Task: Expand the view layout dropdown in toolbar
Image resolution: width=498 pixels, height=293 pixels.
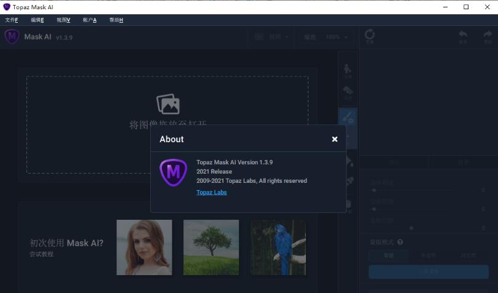Action: (x=271, y=37)
